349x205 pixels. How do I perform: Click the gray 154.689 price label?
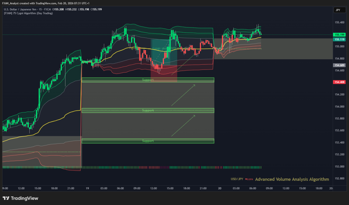click(339, 65)
